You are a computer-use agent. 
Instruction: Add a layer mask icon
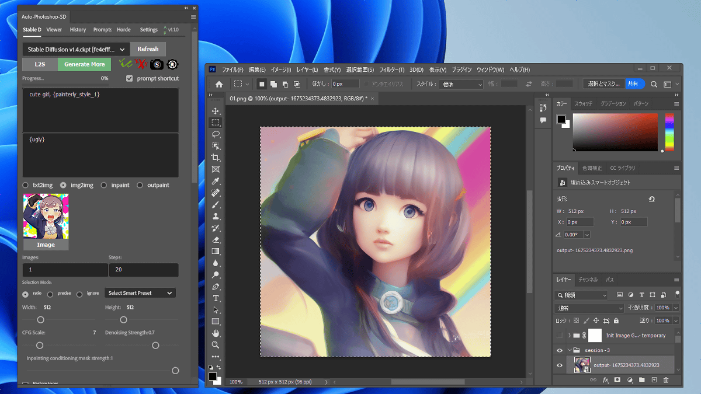pyautogui.click(x=617, y=380)
